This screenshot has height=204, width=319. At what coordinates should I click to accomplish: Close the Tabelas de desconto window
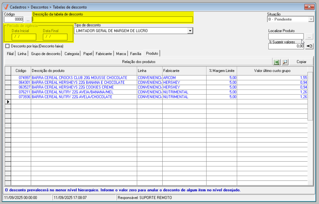[x=309, y=7]
